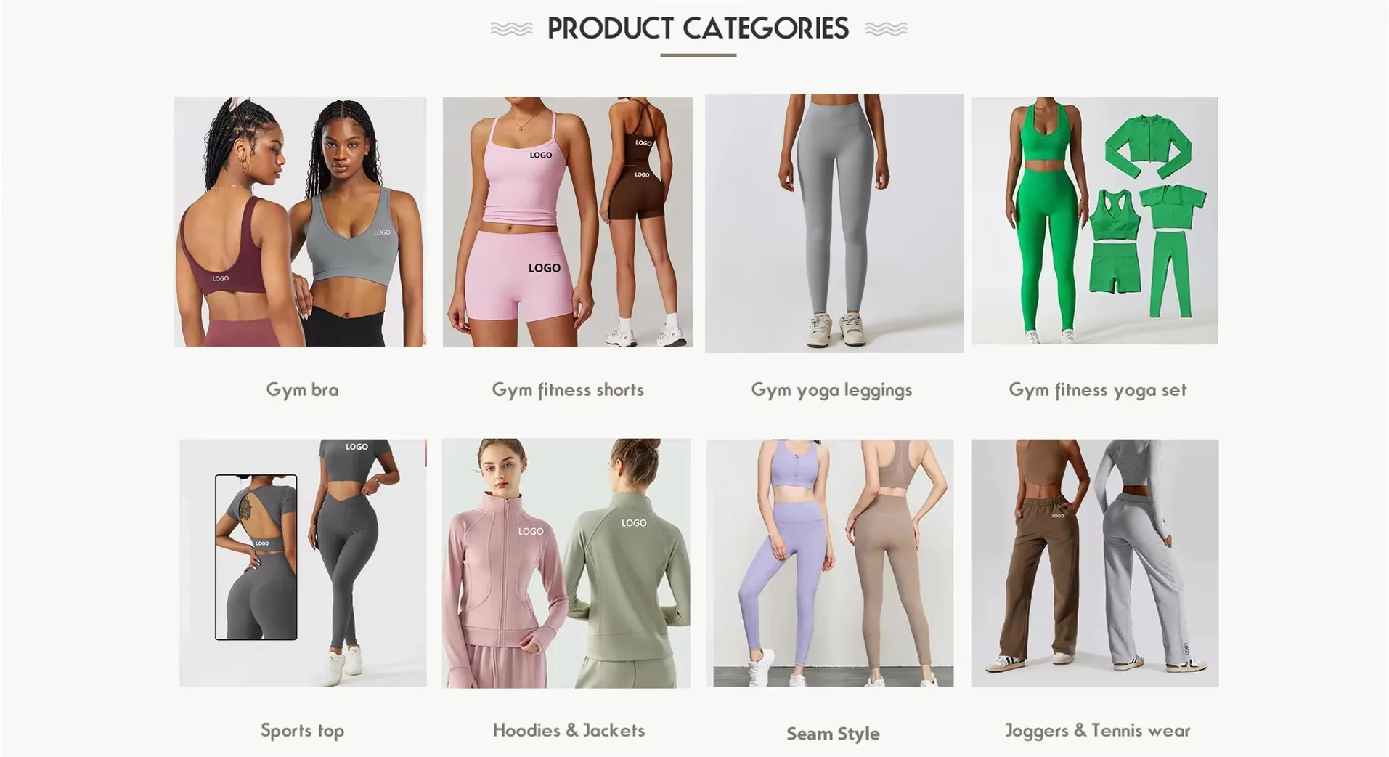Open the Seam Style leggings image
The image size is (1389, 757).
click(830, 563)
